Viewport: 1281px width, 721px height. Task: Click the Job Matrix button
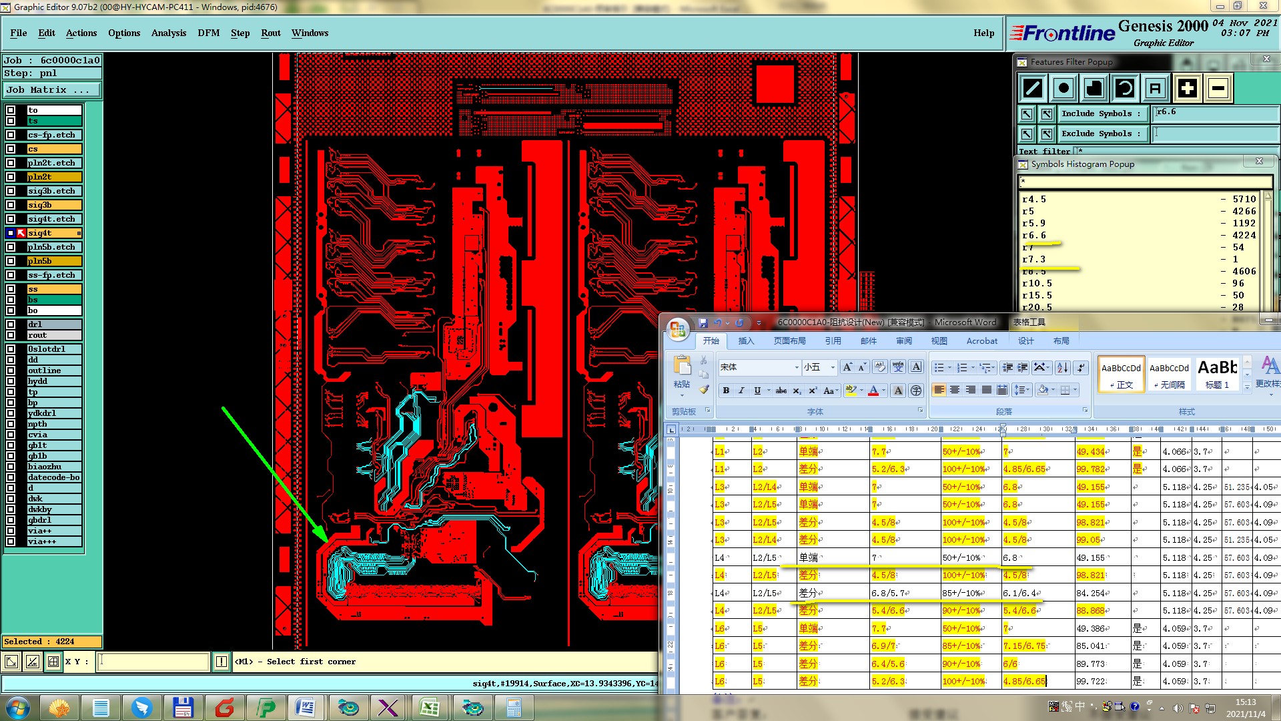tap(52, 90)
